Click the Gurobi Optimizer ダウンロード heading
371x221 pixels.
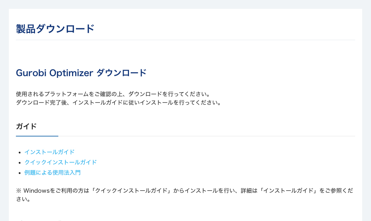(x=81, y=73)
